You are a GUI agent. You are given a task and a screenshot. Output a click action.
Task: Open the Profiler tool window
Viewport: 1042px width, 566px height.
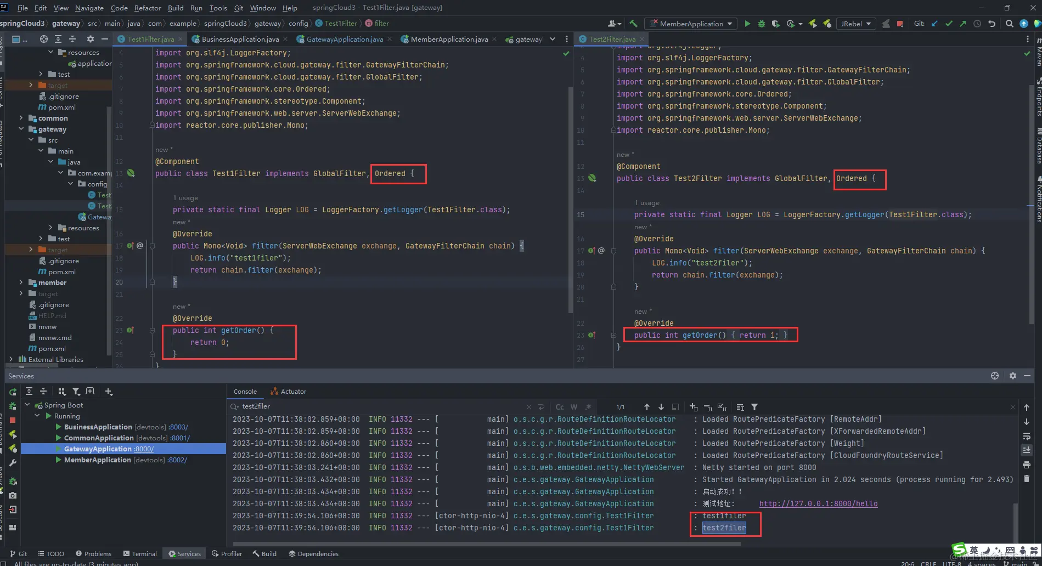(x=227, y=553)
